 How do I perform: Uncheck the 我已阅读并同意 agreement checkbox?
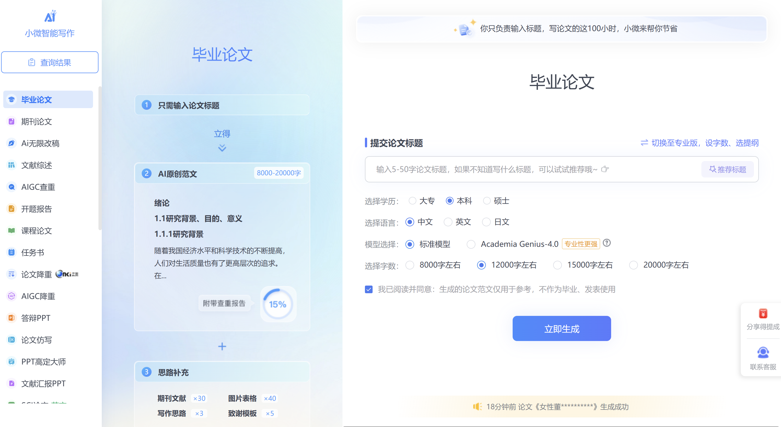click(368, 289)
